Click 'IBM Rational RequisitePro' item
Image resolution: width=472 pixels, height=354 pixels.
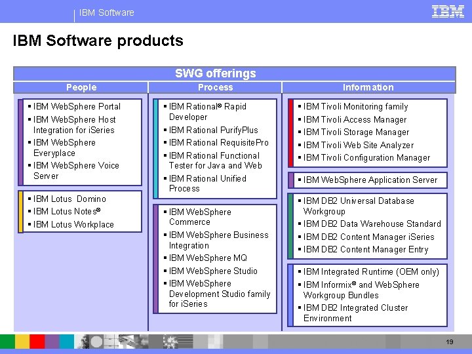tap(218, 142)
